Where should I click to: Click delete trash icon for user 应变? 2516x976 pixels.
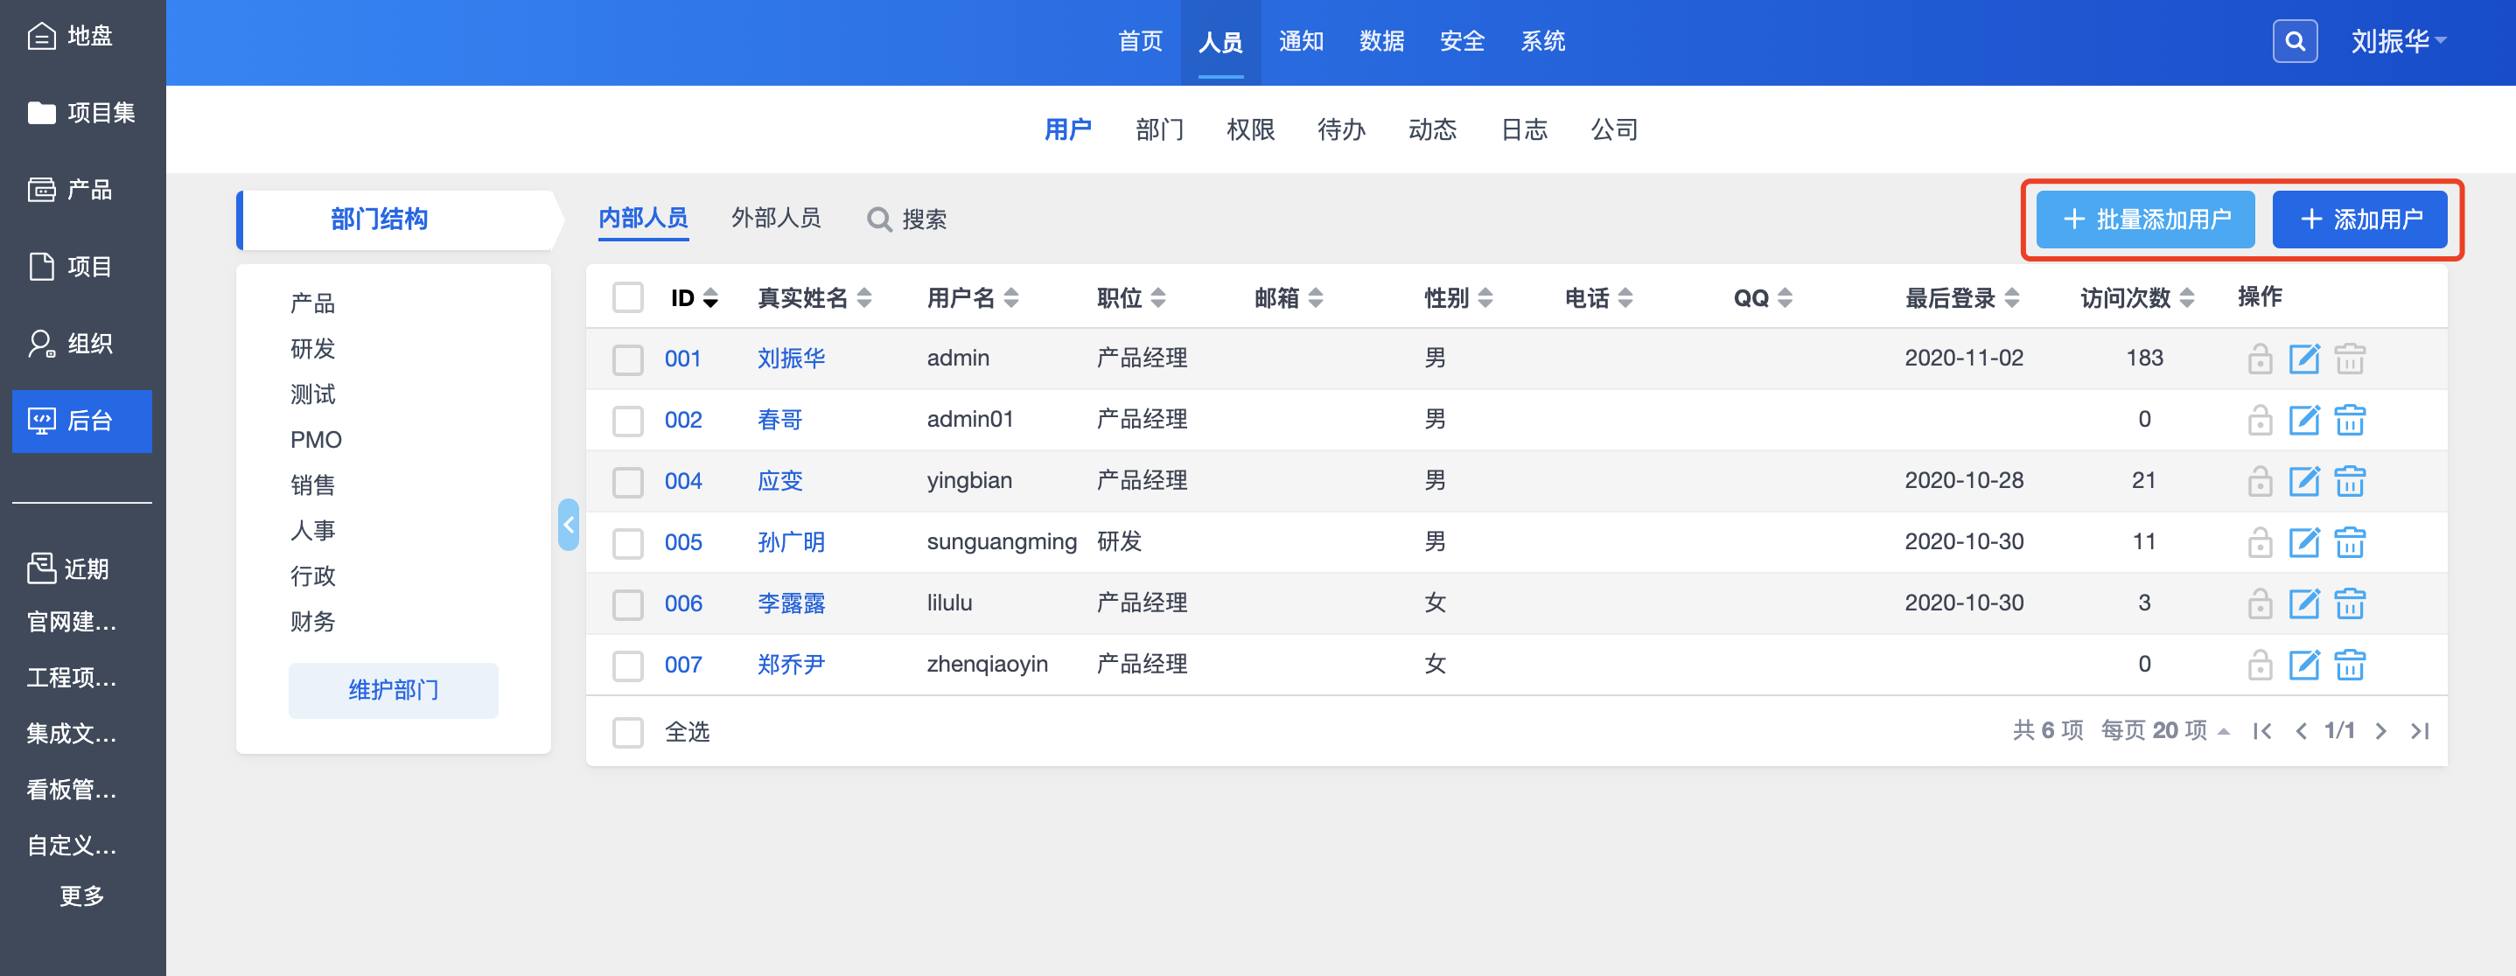pyautogui.click(x=2349, y=481)
